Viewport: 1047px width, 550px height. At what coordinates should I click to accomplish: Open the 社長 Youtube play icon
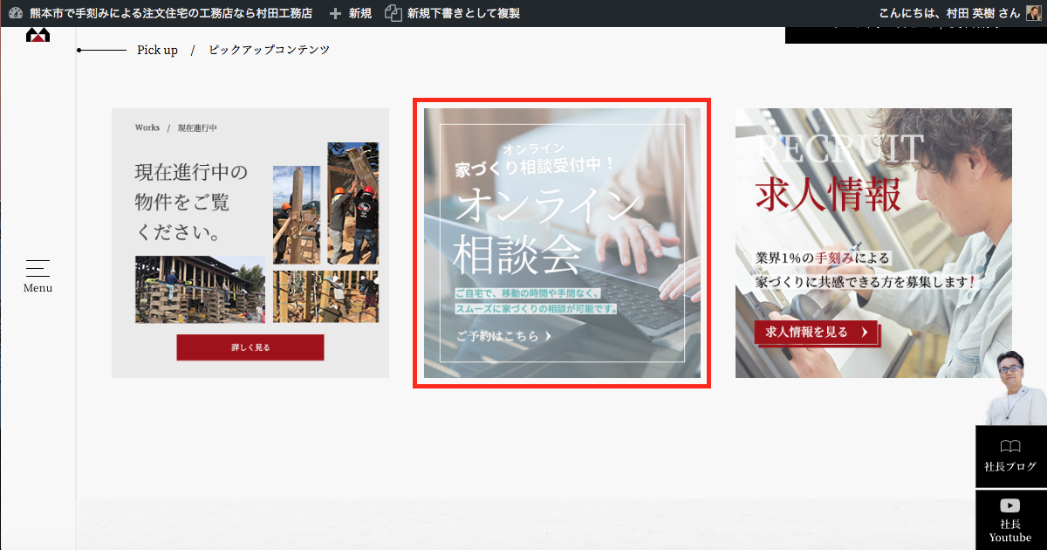click(1009, 505)
